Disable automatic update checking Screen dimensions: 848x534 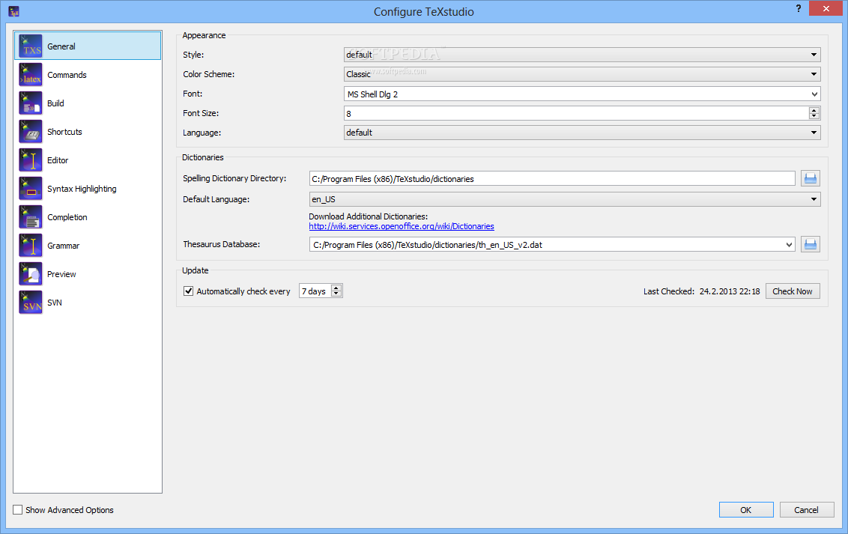(x=188, y=291)
